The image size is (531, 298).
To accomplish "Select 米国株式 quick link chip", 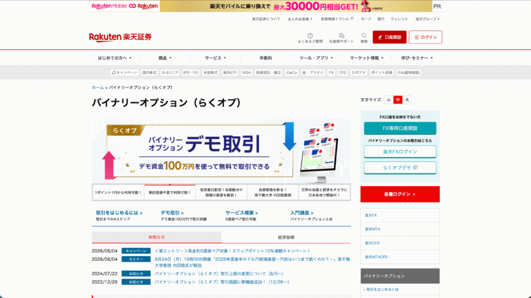I will pos(211,72).
